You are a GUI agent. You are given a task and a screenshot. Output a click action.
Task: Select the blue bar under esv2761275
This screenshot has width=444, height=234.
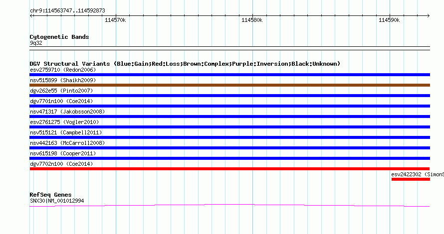pos(229,127)
